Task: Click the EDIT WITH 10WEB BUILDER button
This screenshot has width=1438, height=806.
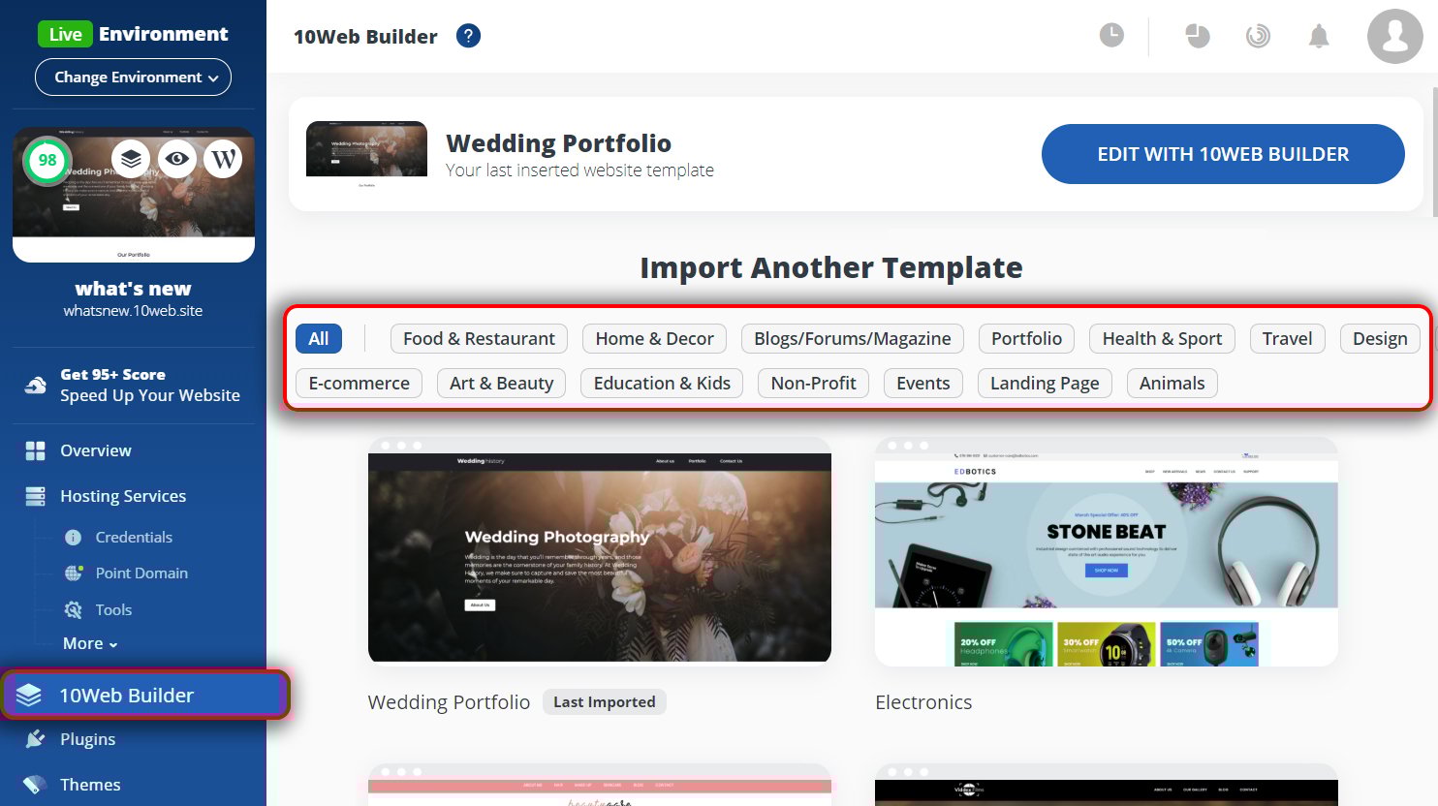Action: pos(1223,154)
